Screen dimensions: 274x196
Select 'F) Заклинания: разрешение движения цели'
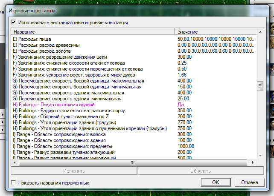tap(134, 57)
